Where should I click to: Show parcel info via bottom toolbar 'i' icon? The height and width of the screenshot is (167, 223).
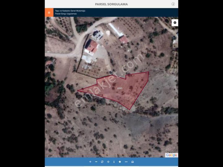[114, 162]
